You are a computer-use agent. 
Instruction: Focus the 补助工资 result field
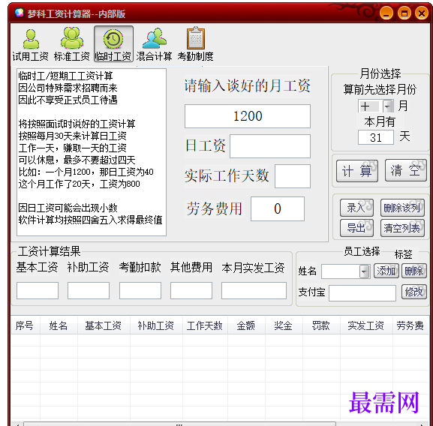[x=89, y=290]
